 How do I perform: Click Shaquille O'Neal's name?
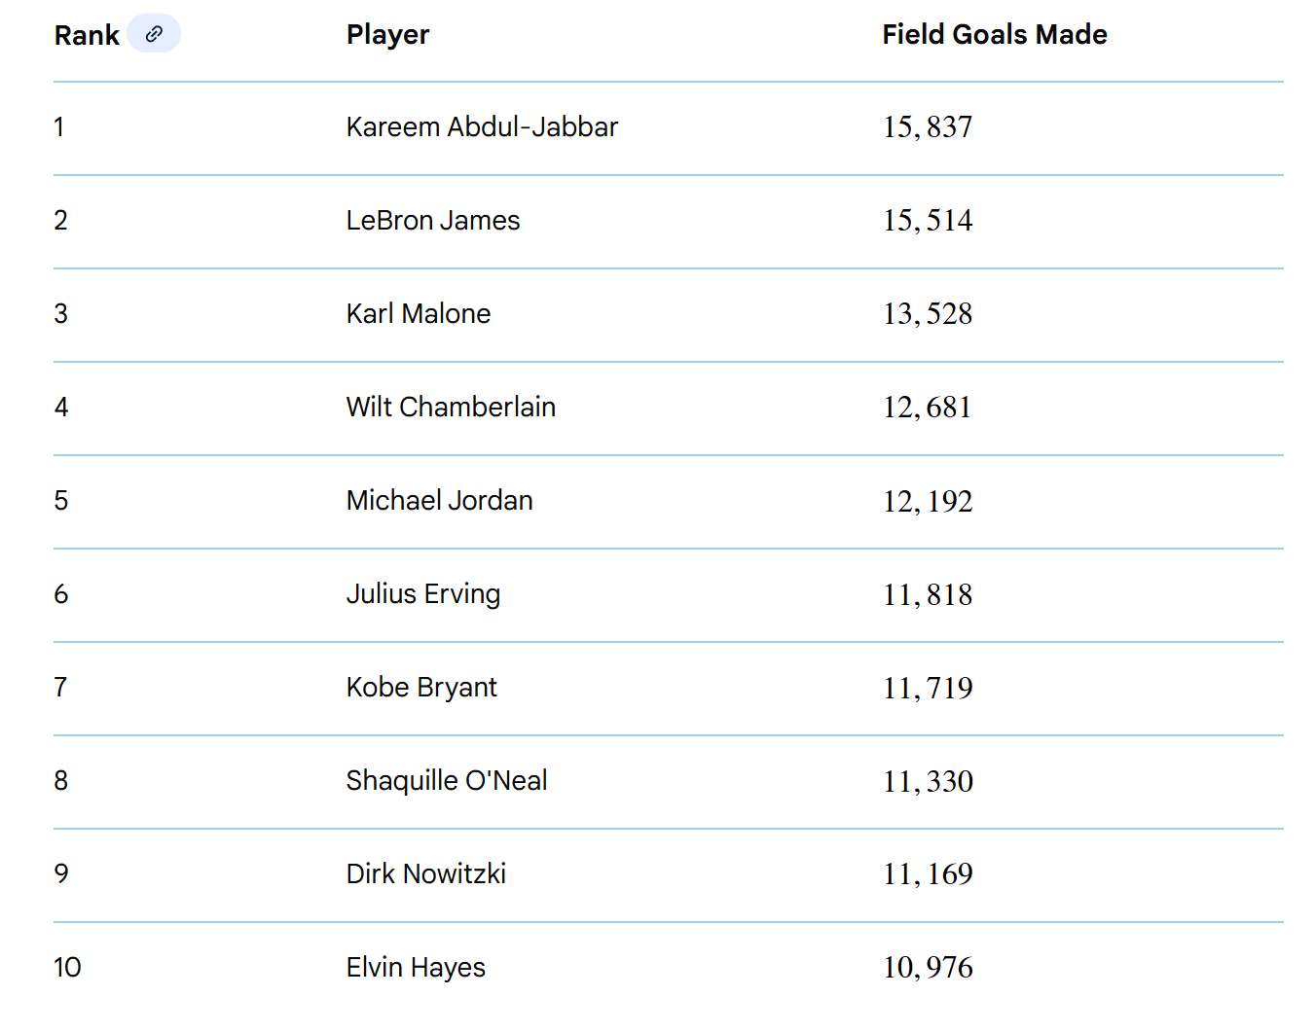click(447, 781)
